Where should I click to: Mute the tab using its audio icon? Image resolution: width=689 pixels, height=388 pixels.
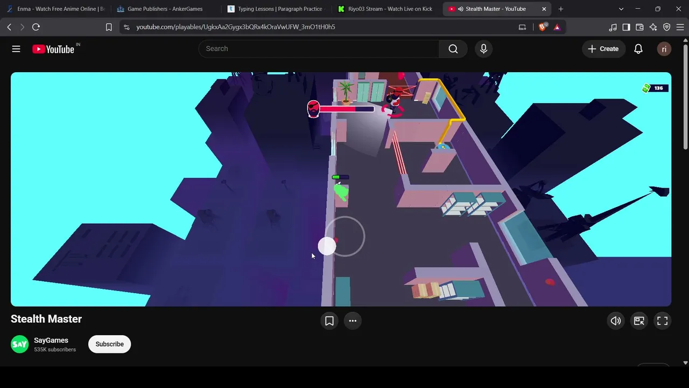point(460,9)
